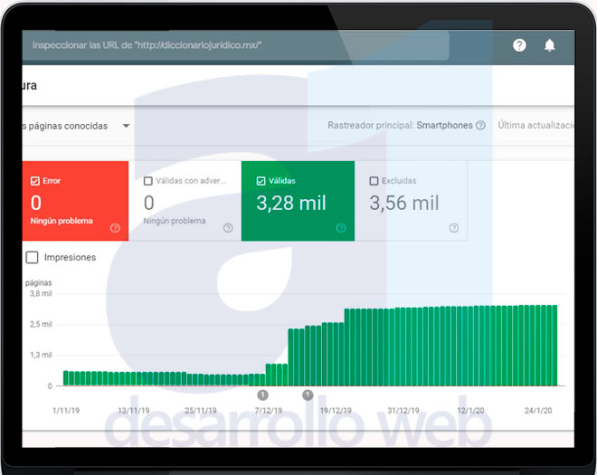This screenshot has width=597, height=475.
Task: Click the Smartphones crawler label
Action: click(444, 126)
